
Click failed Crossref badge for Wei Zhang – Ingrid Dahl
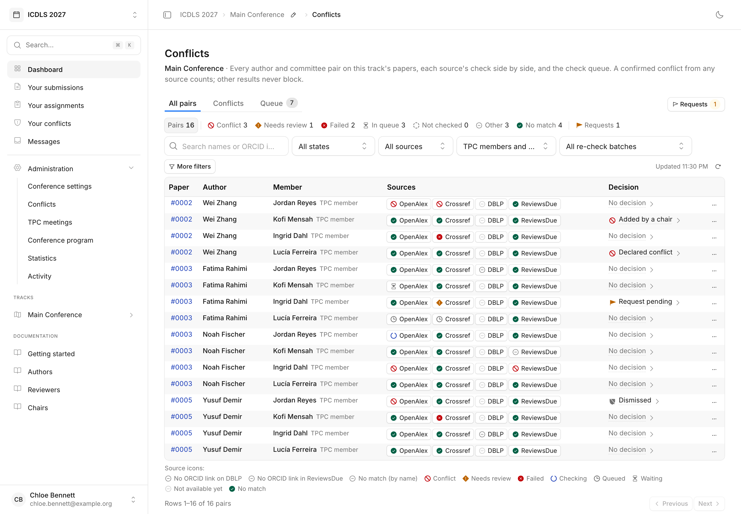tap(453, 237)
